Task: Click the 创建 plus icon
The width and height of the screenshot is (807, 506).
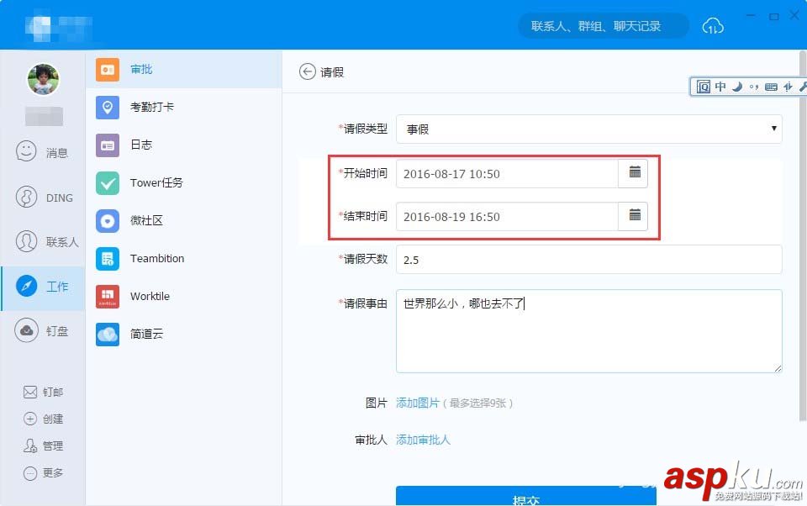Action: (x=30, y=419)
